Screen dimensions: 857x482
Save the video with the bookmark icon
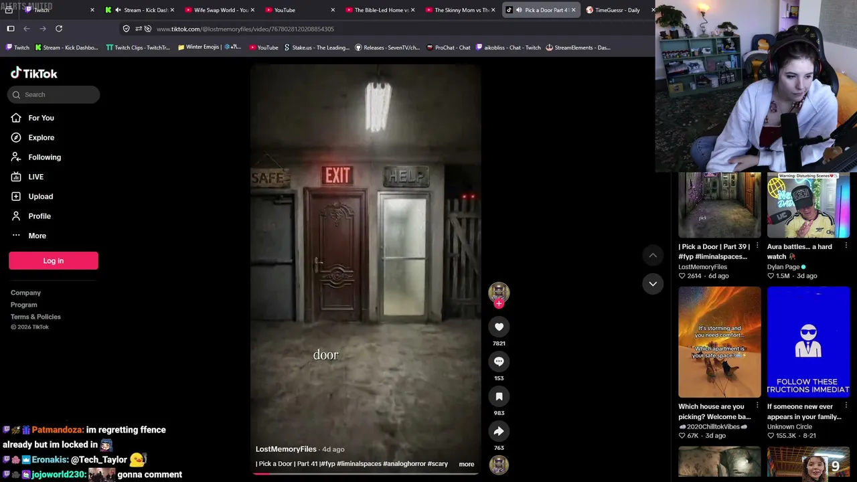499,396
